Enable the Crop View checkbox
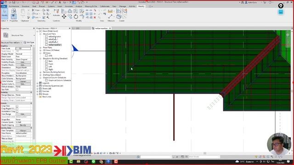This screenshot has width=294, height=165. pyautogui.click(x=17, y=106)
